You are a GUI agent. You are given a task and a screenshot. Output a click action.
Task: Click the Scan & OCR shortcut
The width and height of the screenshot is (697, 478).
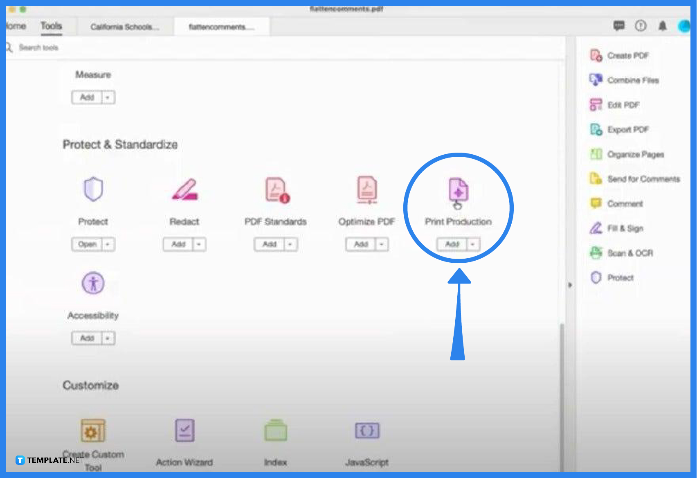(630, 253)
